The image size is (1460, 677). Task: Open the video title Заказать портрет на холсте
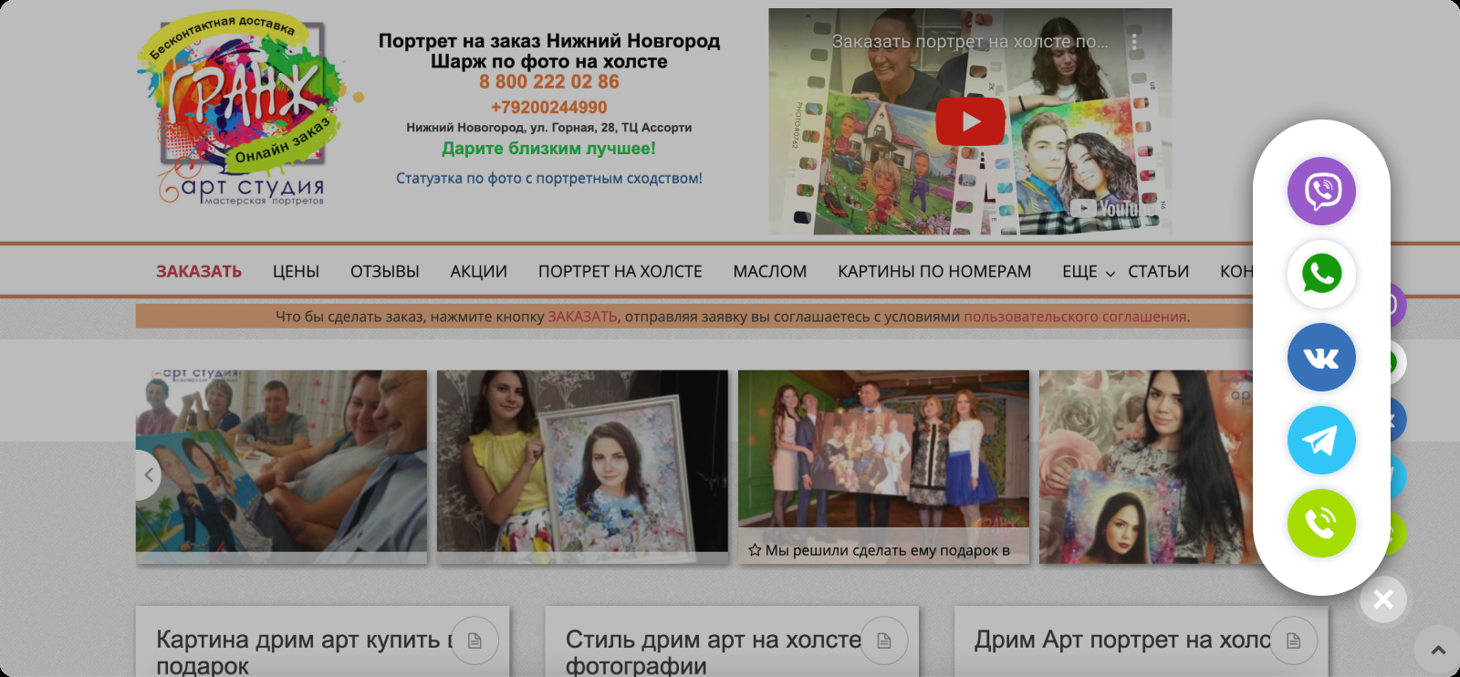[x=970, y=41]
